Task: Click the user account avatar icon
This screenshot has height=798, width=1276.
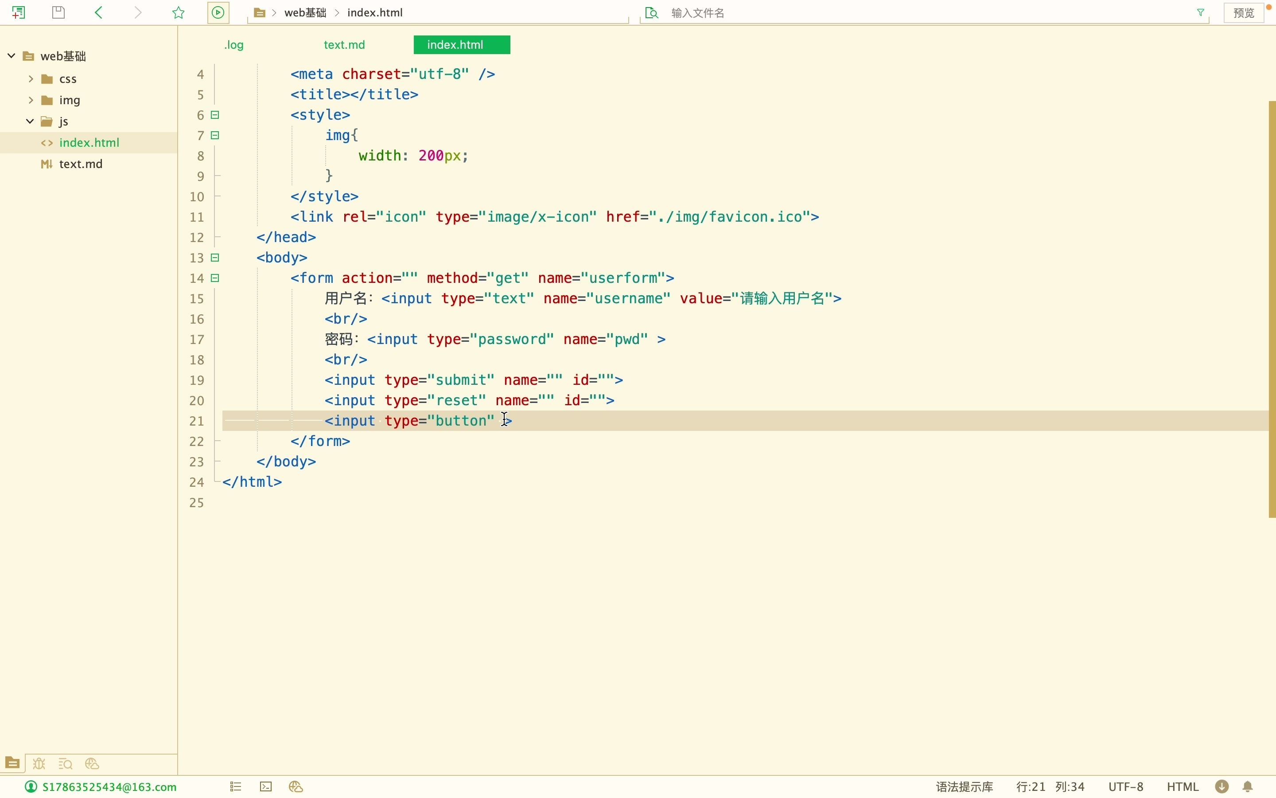Action: click(31, 787)
